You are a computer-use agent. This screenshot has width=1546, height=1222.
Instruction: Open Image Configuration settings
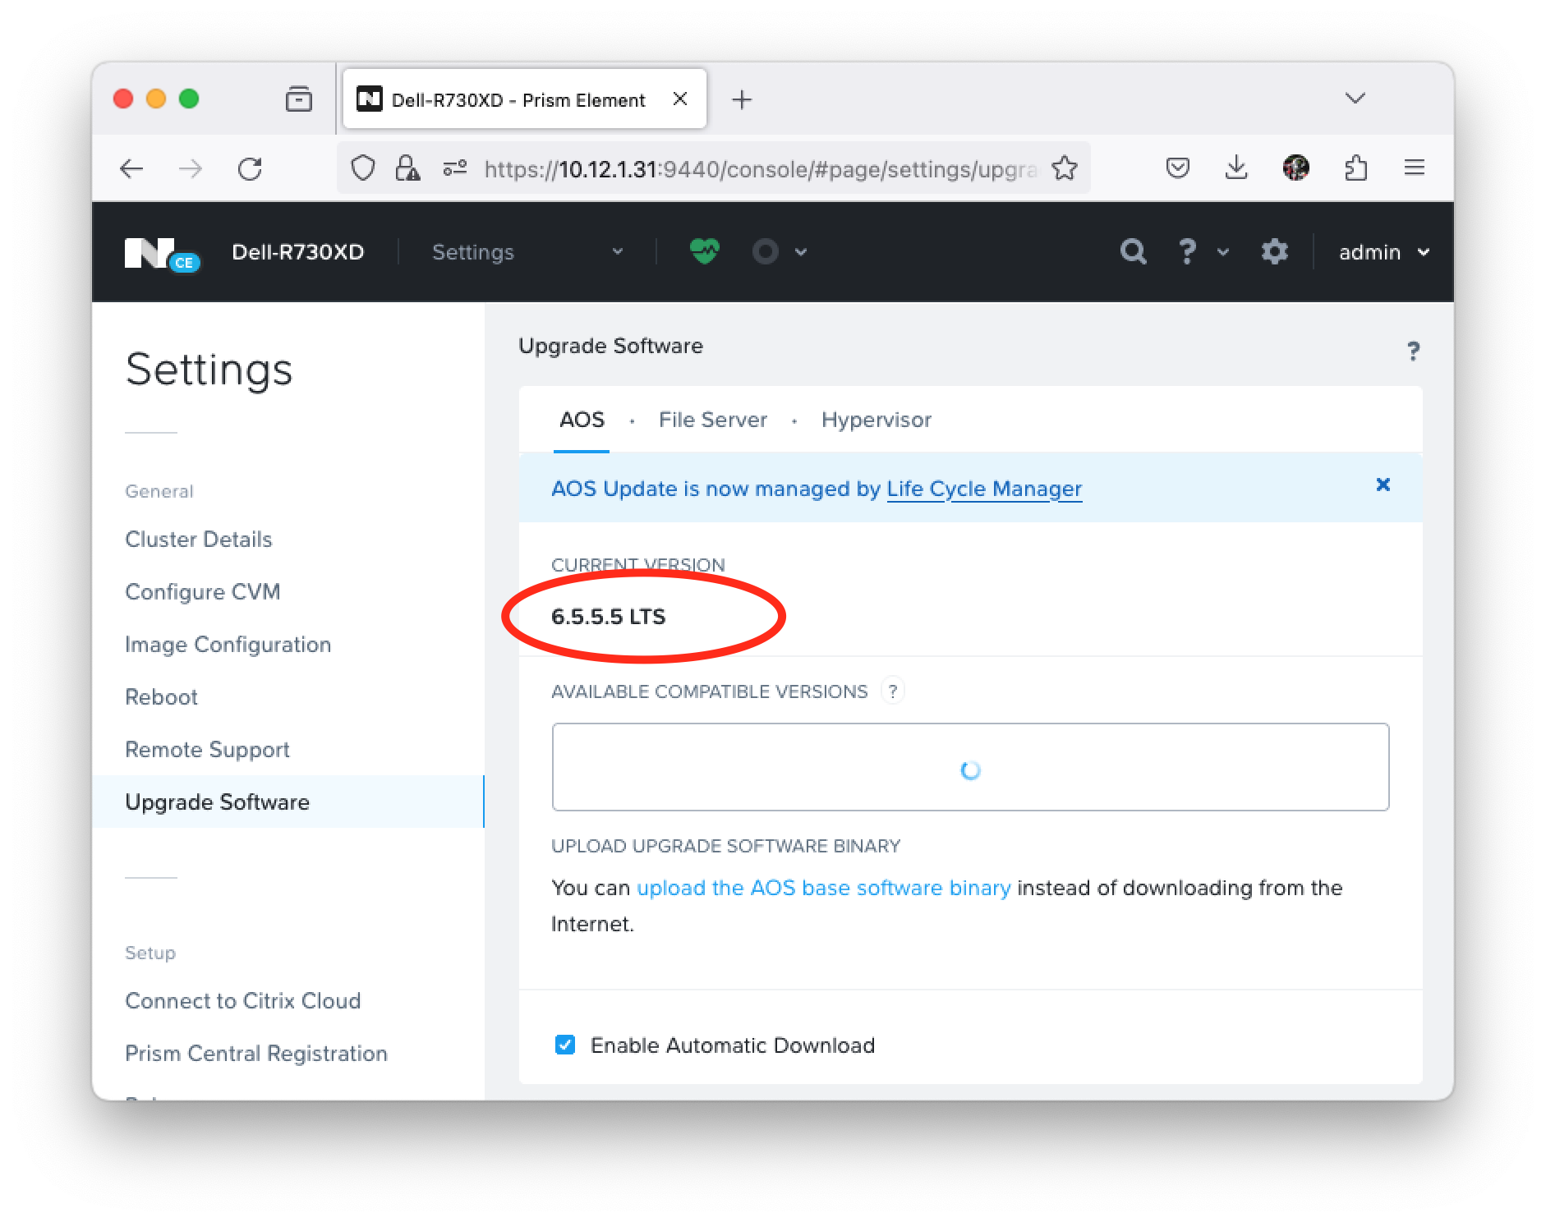[x=228, y=645]
